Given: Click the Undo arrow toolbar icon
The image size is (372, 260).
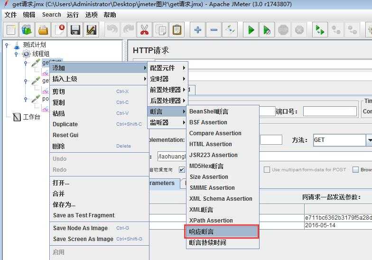Looking at the screenshot, I should [112, 30].
